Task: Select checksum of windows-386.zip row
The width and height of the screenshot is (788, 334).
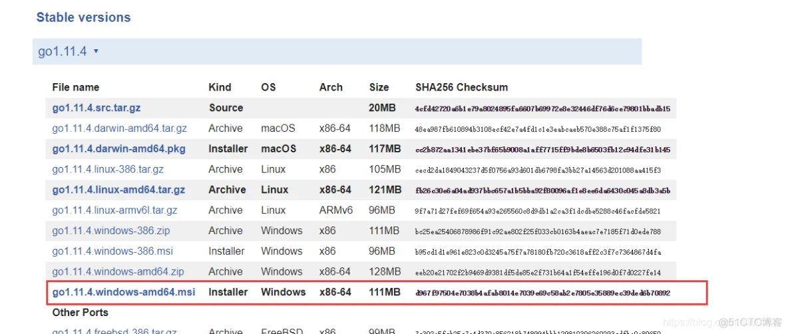Action: click(x=538, y=232)
